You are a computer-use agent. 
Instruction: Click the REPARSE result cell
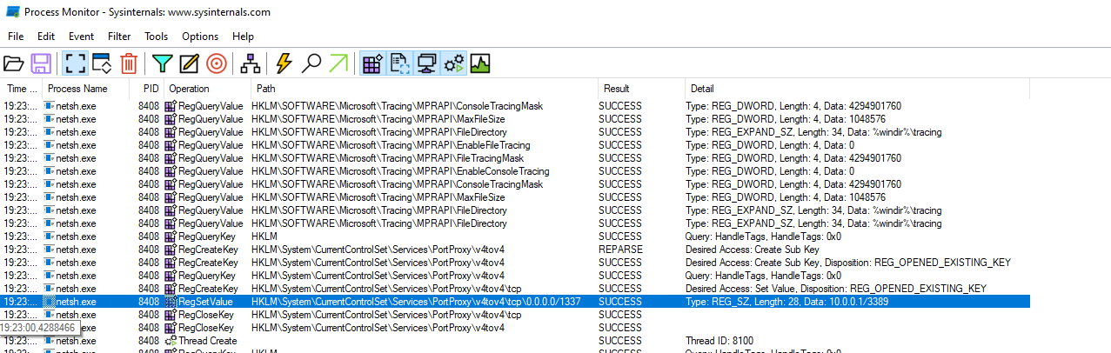click(x=620, y=250)
